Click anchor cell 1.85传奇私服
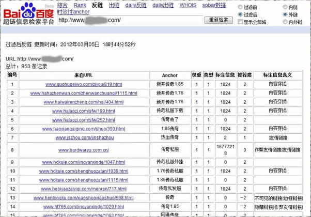 [170, 180]
